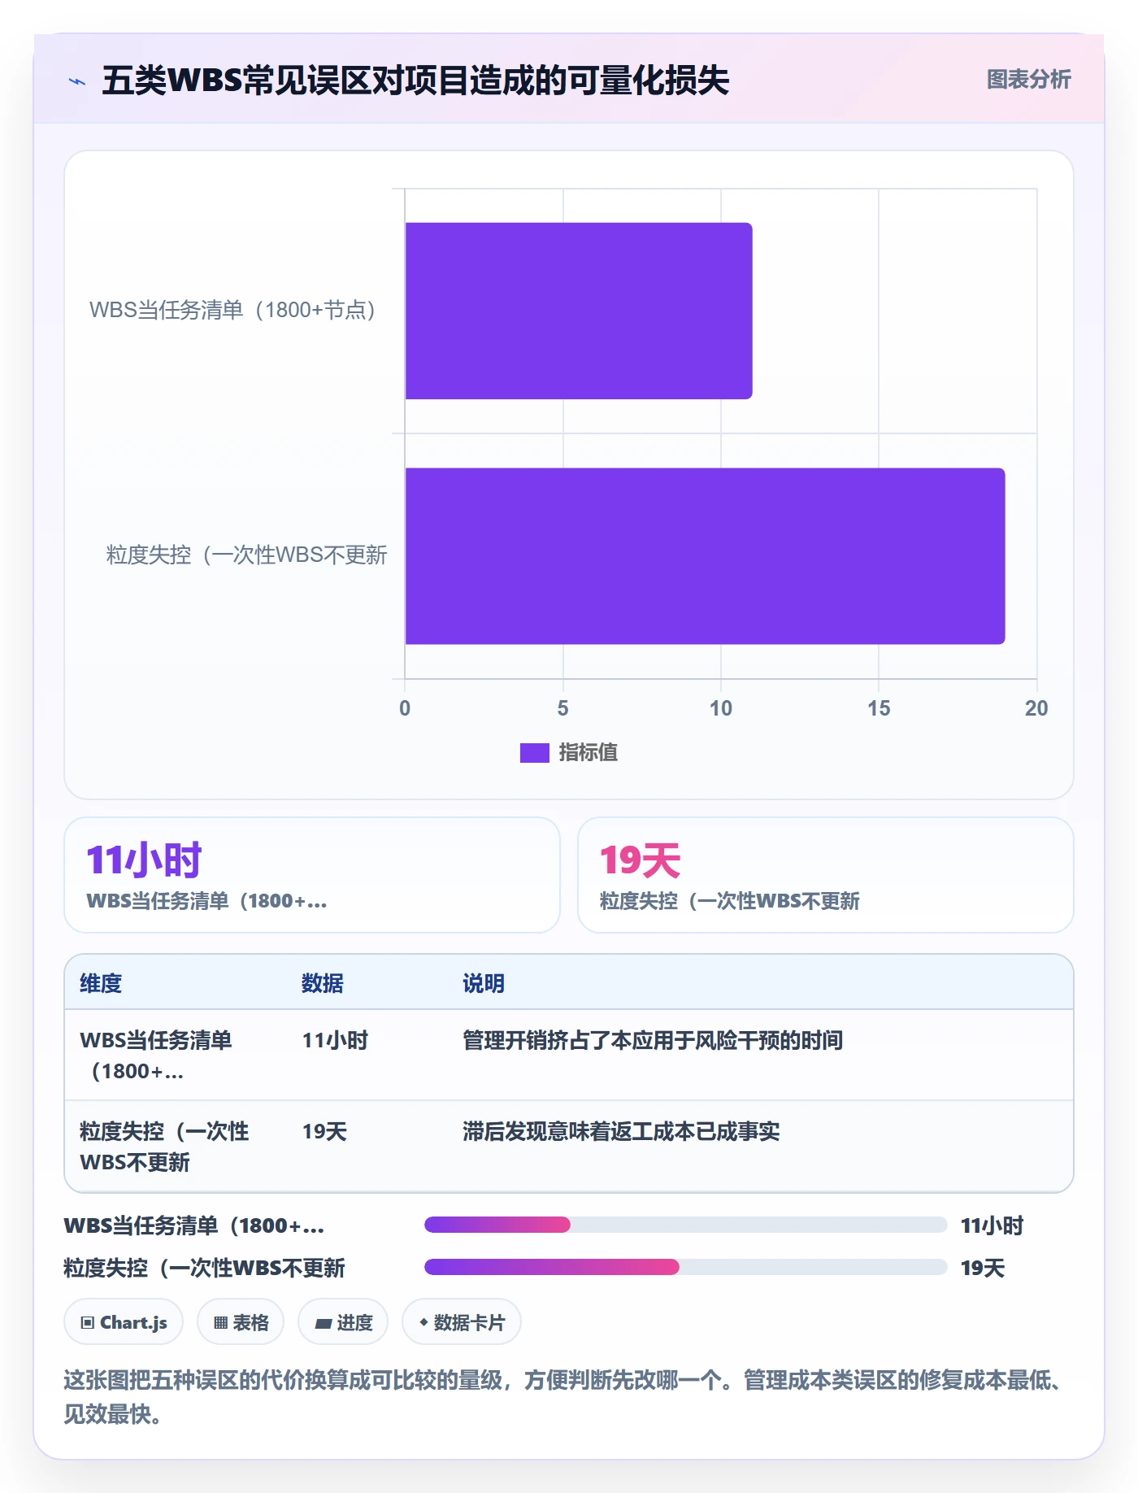The width and height of the screenshot is (1138, 1493).
Task: Click the summary paragraph starting 这张图把五种误区
Action: click(x=562, y=1397)
